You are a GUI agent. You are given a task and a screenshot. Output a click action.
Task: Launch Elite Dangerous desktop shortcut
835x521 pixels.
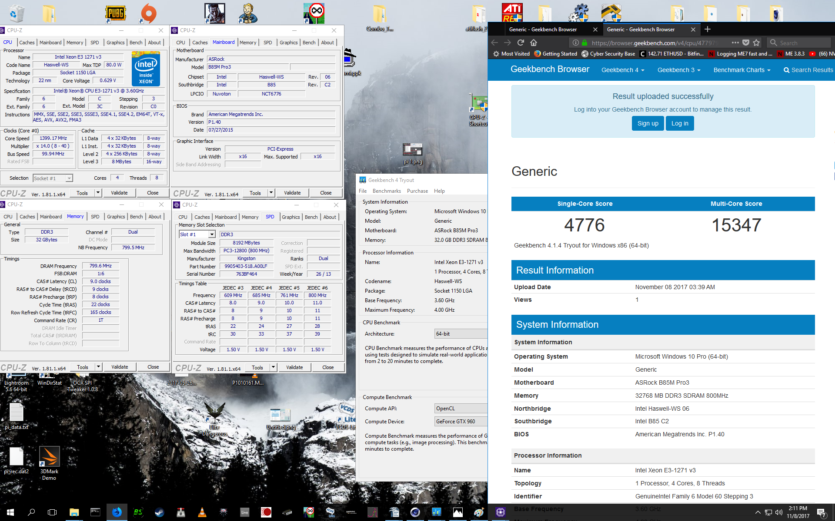[214, 419]
